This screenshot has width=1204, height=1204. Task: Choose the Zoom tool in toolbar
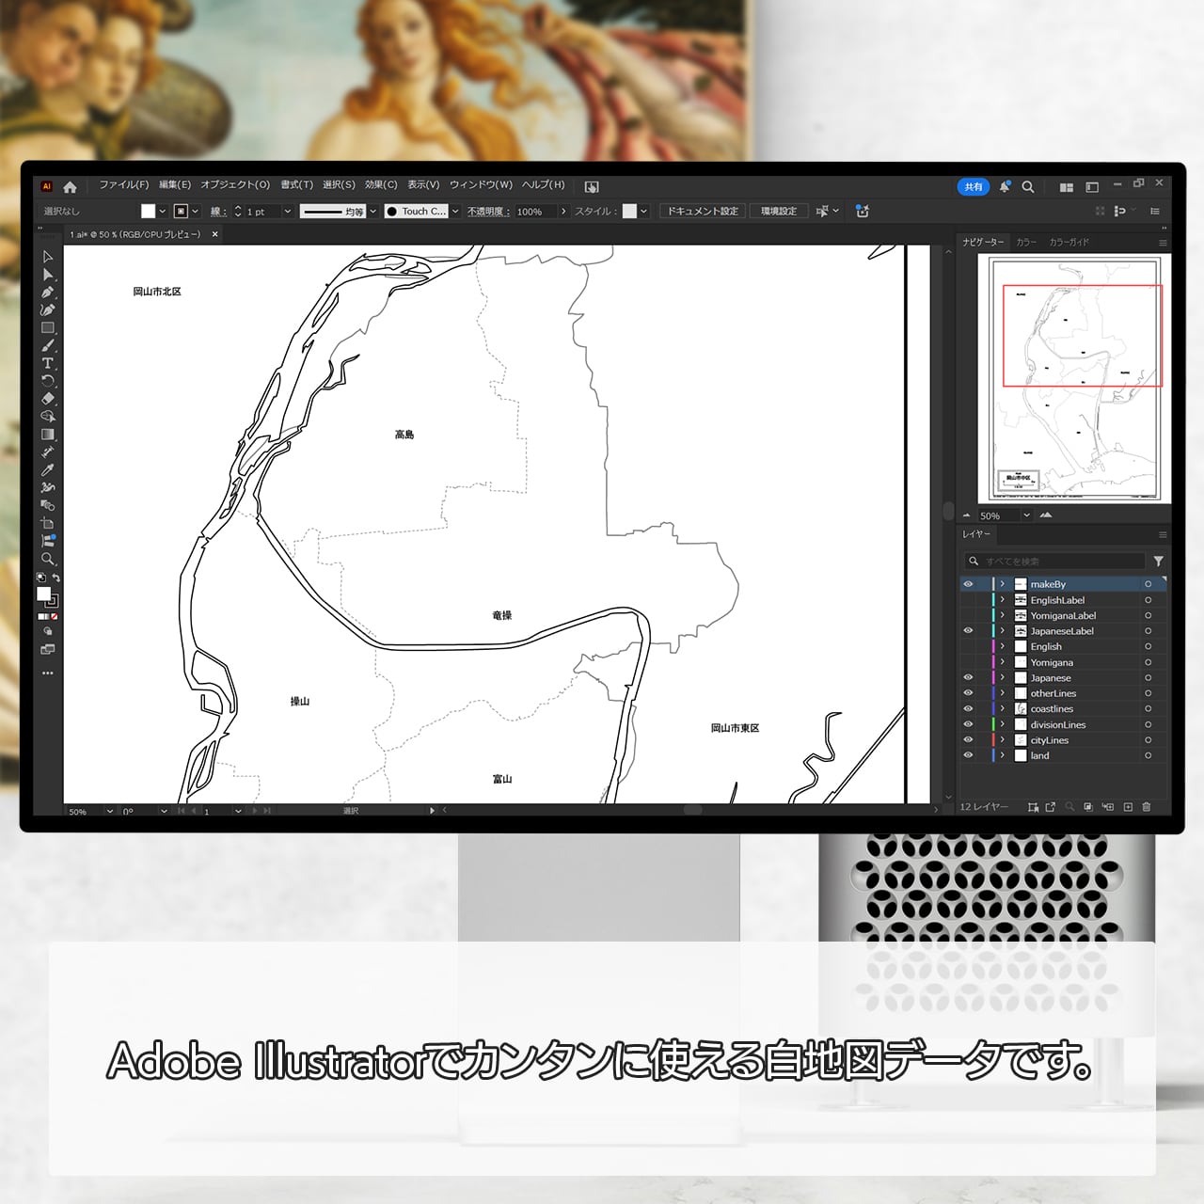coord(47,559)
